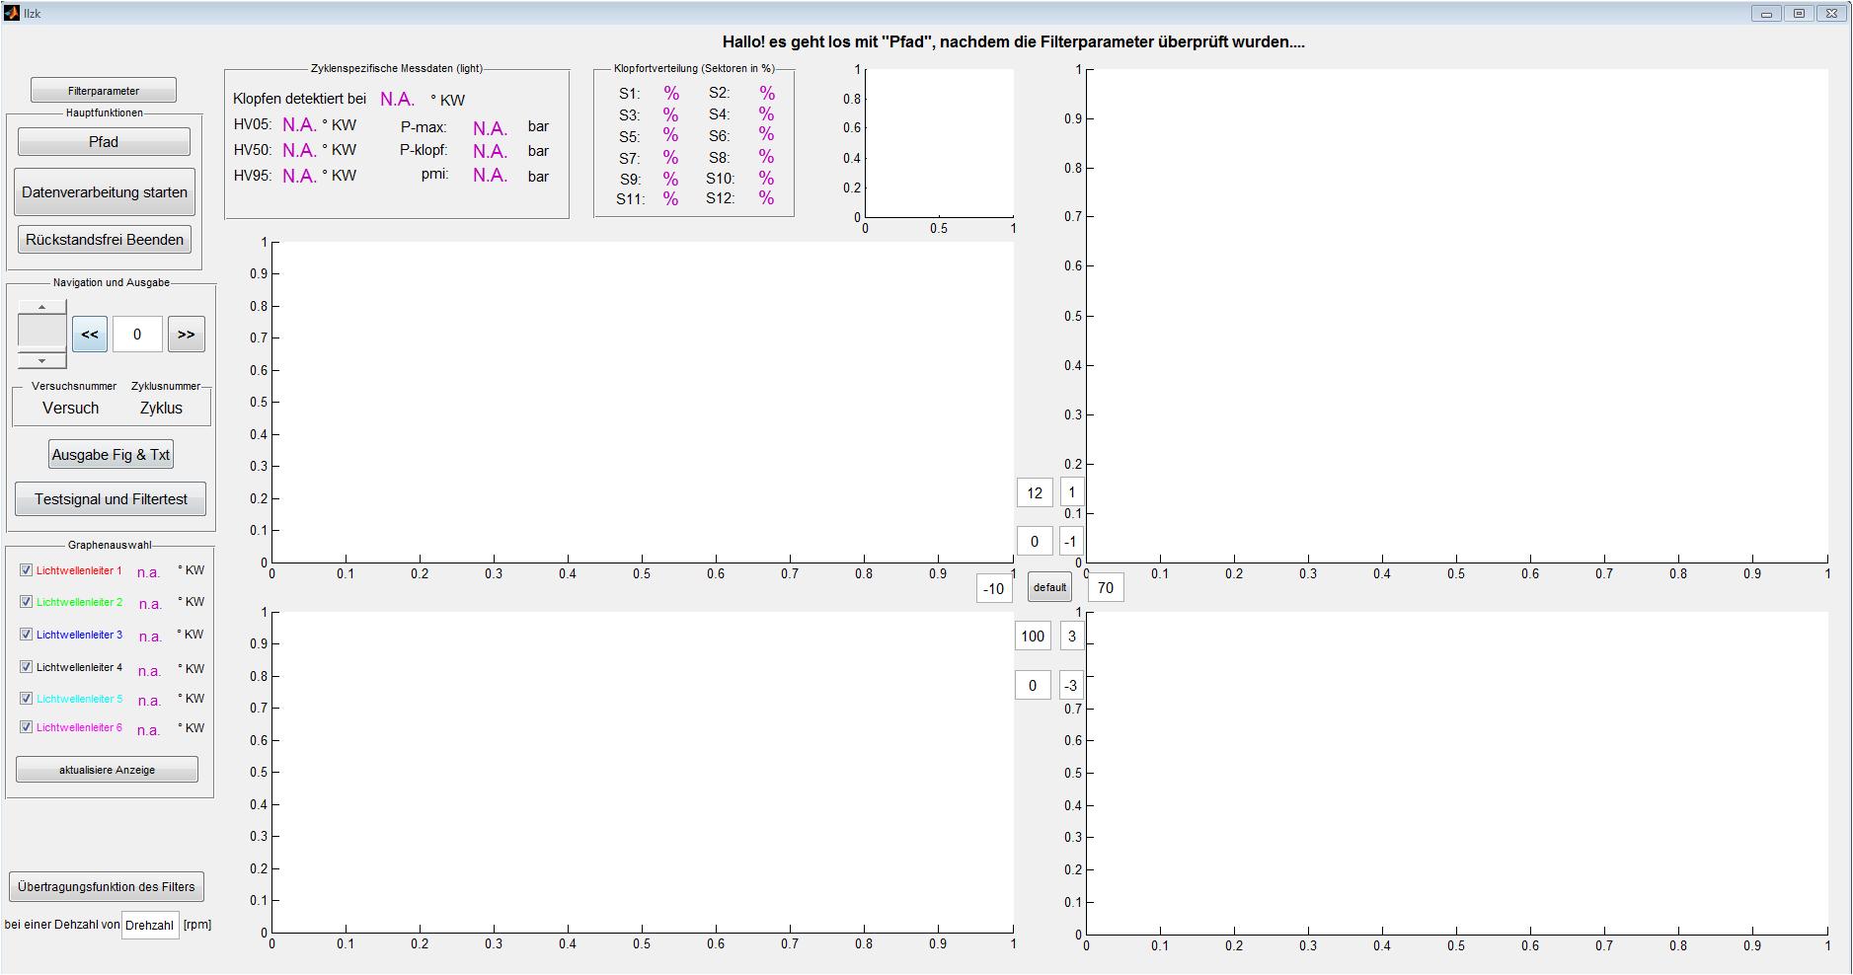Click Ausgabe Fig & Txt button
This screenshot has width=1853, height=975.
tap(111, 455)
